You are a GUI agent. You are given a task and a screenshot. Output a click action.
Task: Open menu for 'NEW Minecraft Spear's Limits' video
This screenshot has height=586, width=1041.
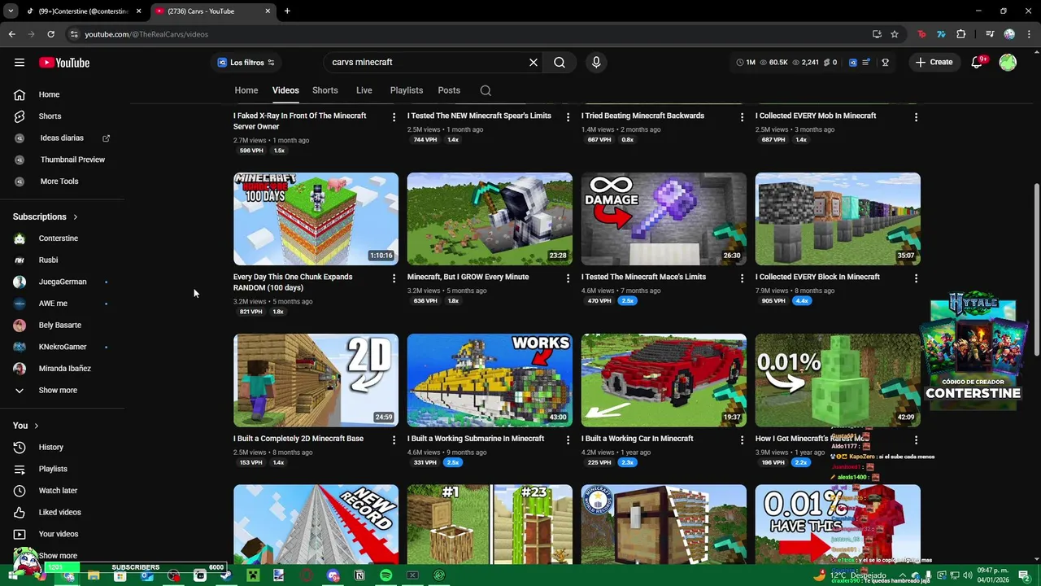coord(568,118)
